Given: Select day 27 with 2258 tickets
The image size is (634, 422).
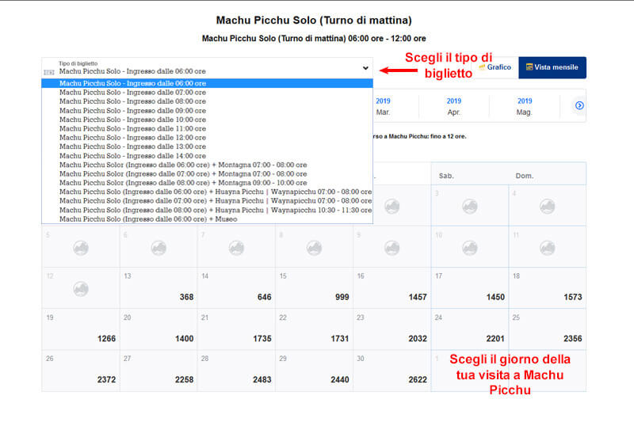Looking at the screenshot, I should 158,371.
